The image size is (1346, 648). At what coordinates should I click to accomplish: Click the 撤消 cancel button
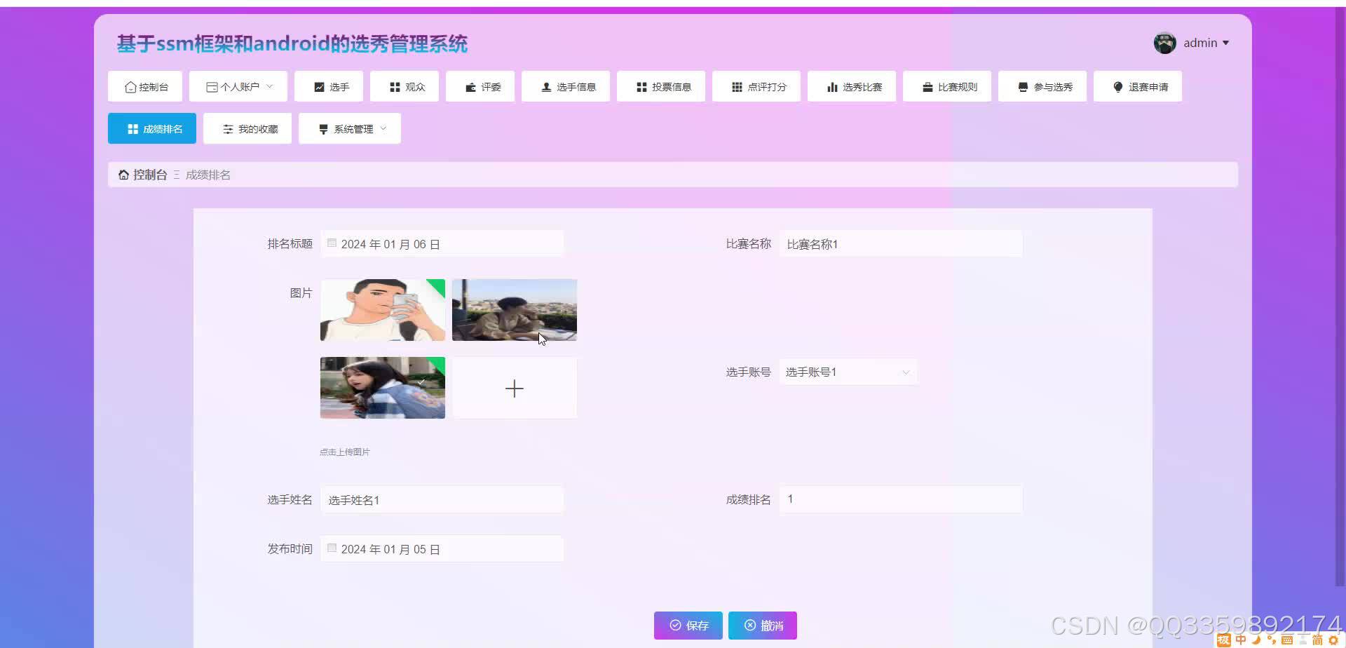763,626
